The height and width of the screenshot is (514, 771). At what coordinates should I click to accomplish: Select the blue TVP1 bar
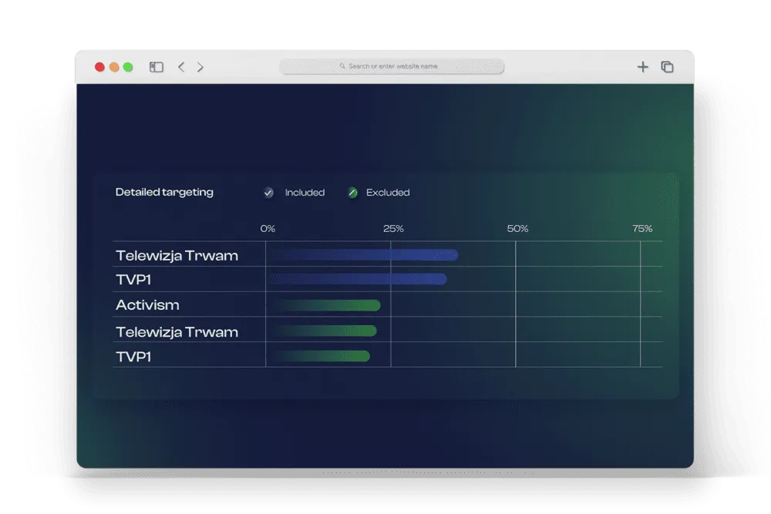(357, 279)
